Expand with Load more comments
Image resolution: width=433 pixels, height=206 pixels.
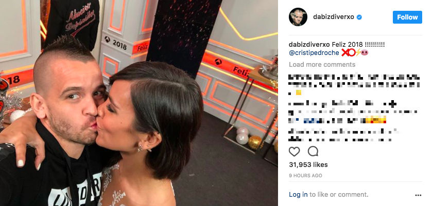tap(322, 64)
